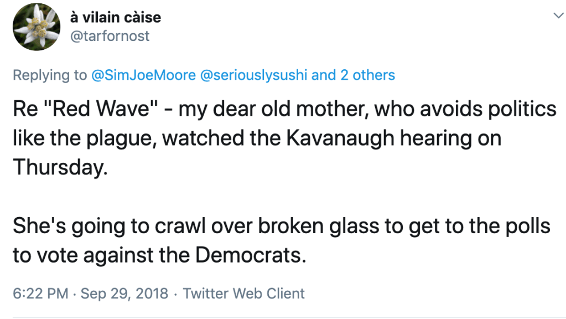Click the edelweiss flower profile avatar
The image size is (566, 319).
click(37, 27)
